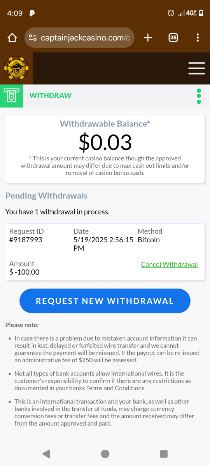Tap the $0.03 withdrawable balance amount
The height and width of the screenshot is (466, 210).
point(105,142)
